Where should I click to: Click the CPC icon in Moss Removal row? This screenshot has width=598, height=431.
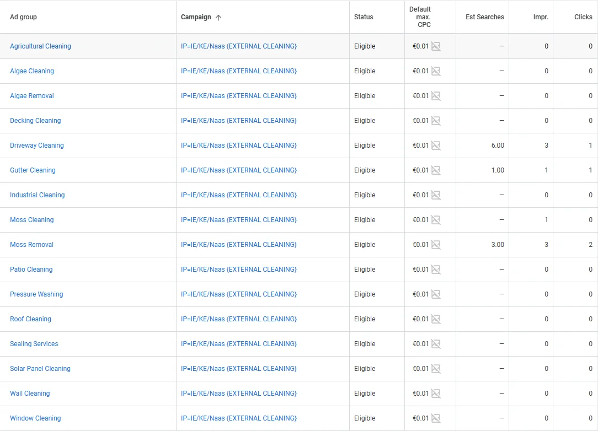point(436,245)
